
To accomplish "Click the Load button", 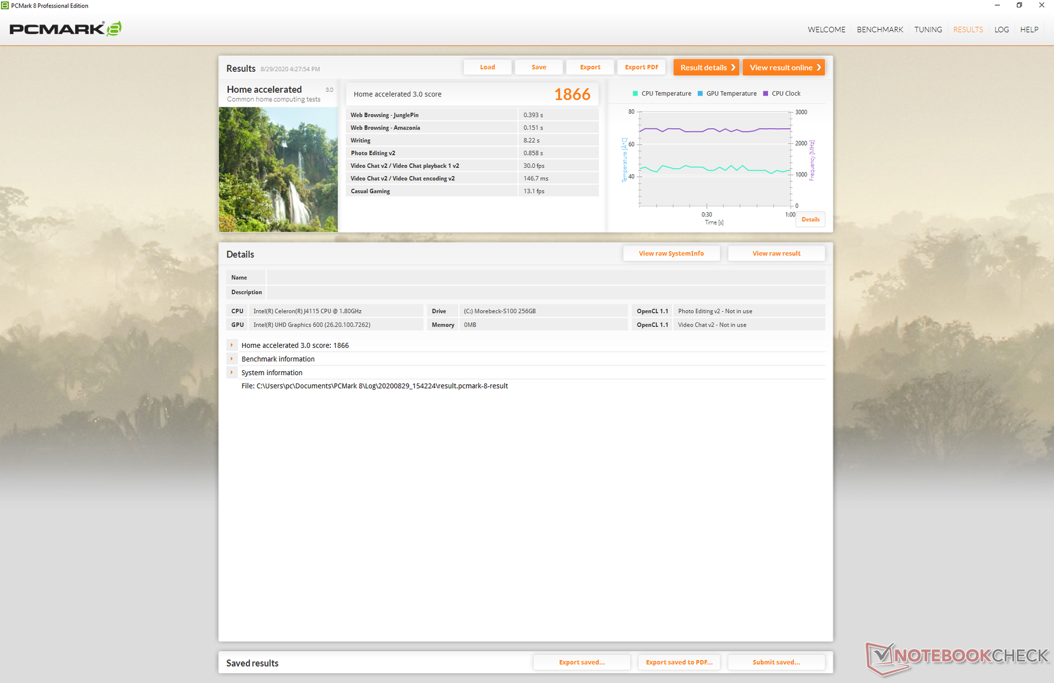I will coord(487,67).
